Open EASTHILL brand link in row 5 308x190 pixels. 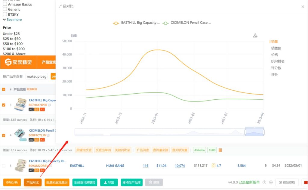tap(77, 166)
